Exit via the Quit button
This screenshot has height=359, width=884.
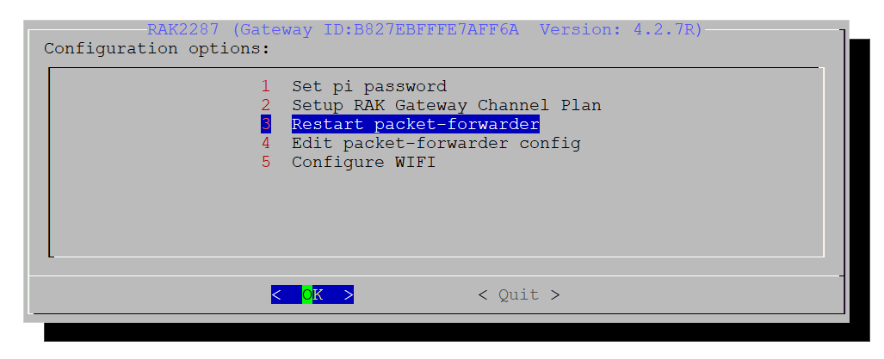(x=519, y=294)
